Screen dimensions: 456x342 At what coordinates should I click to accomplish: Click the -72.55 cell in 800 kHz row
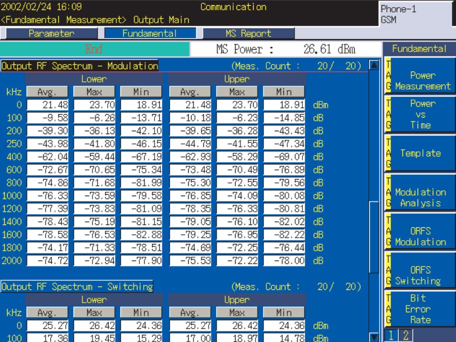(237, 183)
